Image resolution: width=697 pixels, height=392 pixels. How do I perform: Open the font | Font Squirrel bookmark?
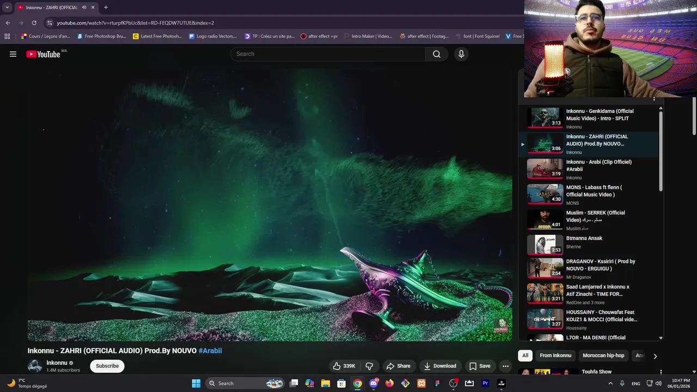[478, 36]
